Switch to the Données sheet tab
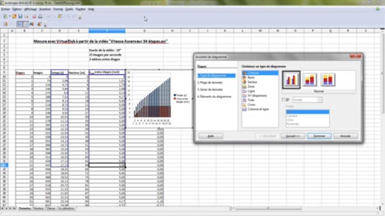The width and height of the screenshot is (385, 216). [24, 208]
